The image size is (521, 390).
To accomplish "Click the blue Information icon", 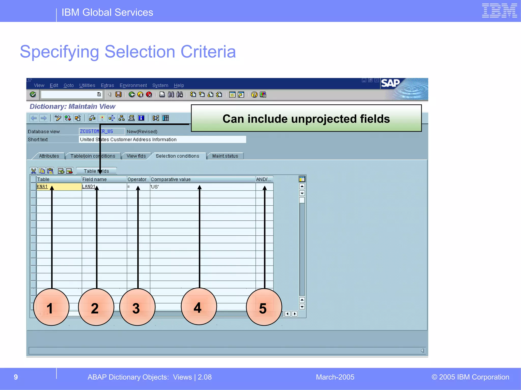I will click(141, 118).
